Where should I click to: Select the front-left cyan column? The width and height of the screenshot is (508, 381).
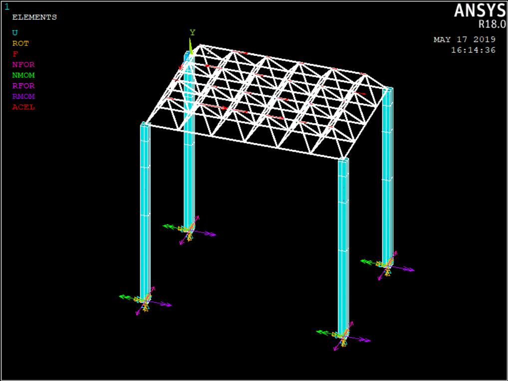click(145, 209)
